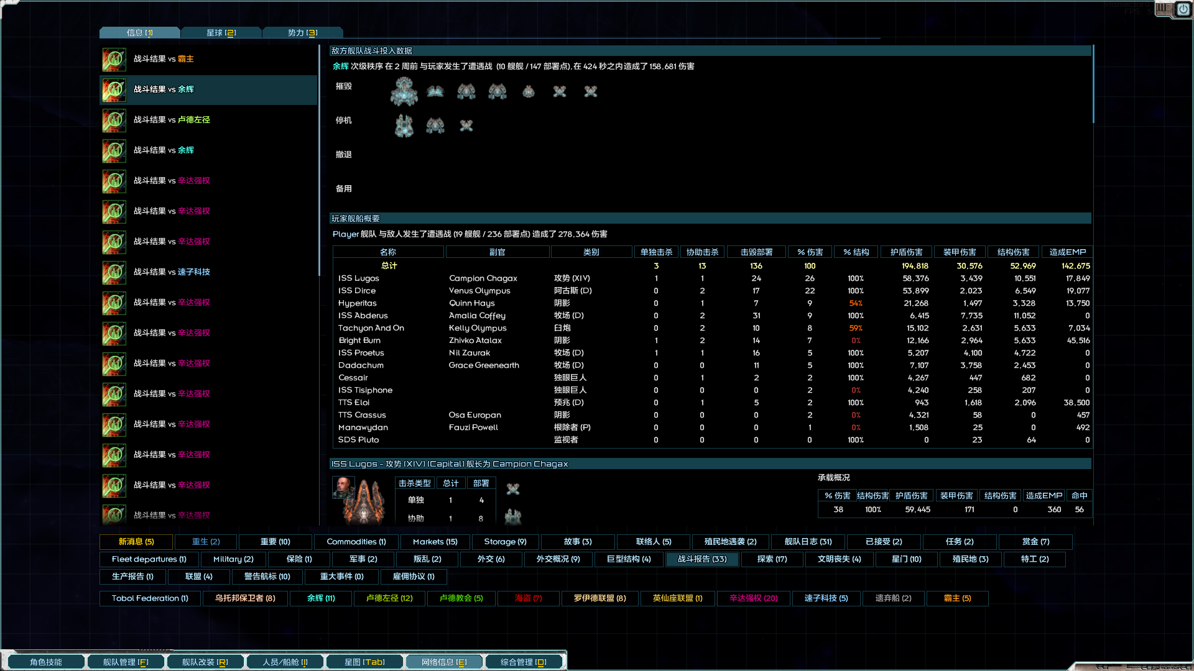Toggle the 战斗报告 (33) category filter
Image resolution: width=1194 pixels, height=671 pixels.
(x=701, y=559)
